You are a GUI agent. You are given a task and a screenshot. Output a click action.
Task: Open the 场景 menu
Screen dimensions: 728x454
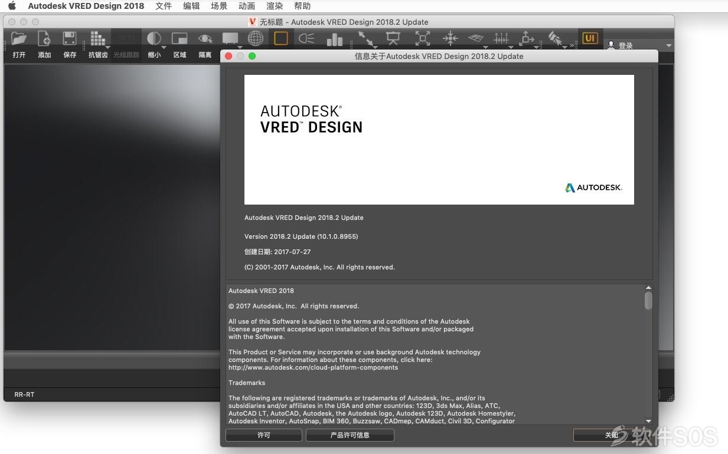[x=219, y=6]
